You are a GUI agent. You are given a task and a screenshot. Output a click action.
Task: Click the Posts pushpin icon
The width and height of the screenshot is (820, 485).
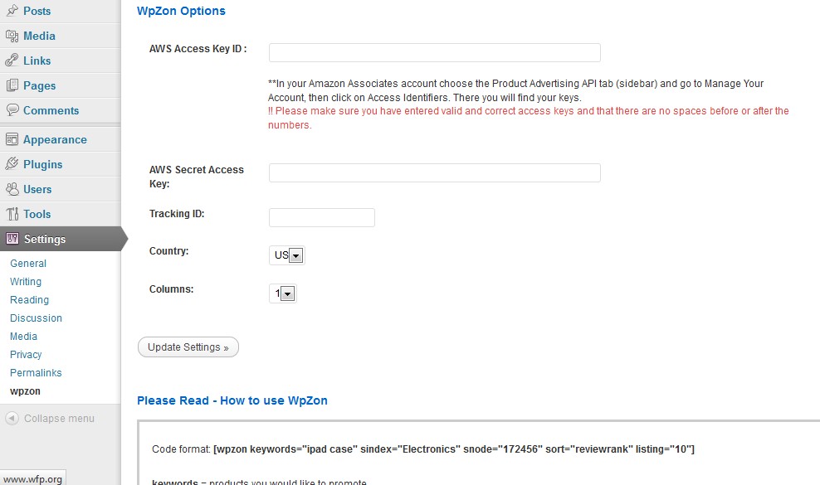pyautogui.click(x=12, y=11)
